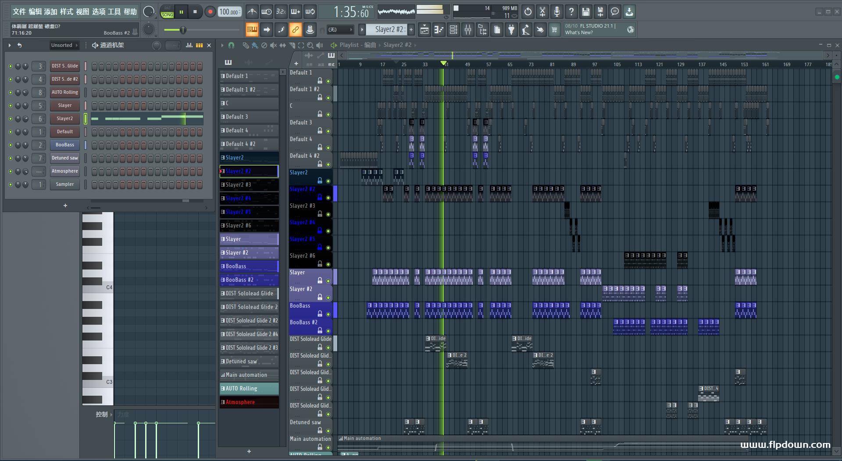Select Atmosphere pattern in picker list
Image resolution: width=842 pixels, height=461 pixels.
[x=249, y=402]
